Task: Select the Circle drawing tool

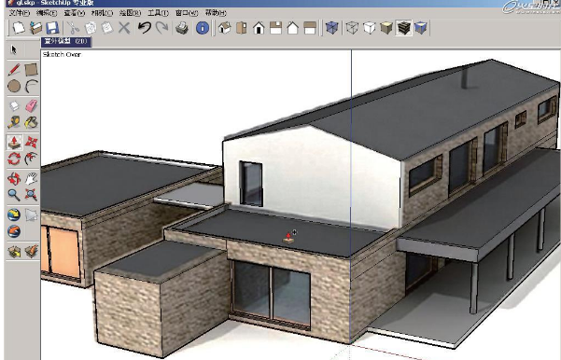Action: (14, 86)
